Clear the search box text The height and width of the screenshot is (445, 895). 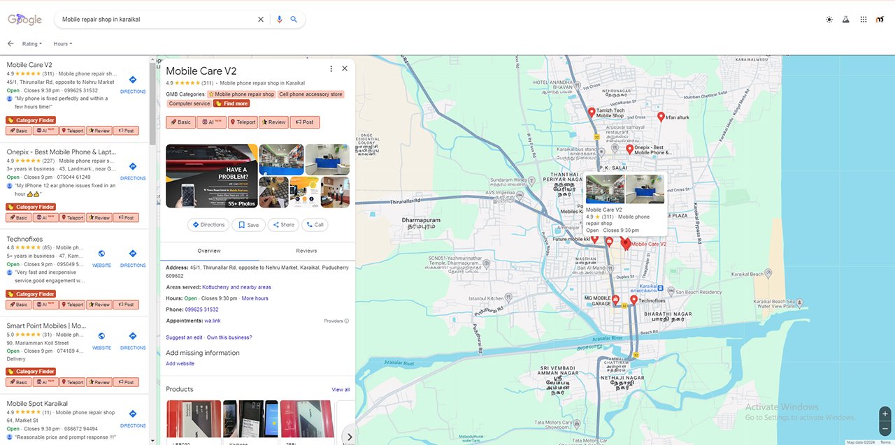(261, 20)
